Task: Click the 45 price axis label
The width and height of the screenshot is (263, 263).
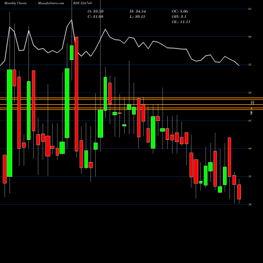Action: pos(250,120)
